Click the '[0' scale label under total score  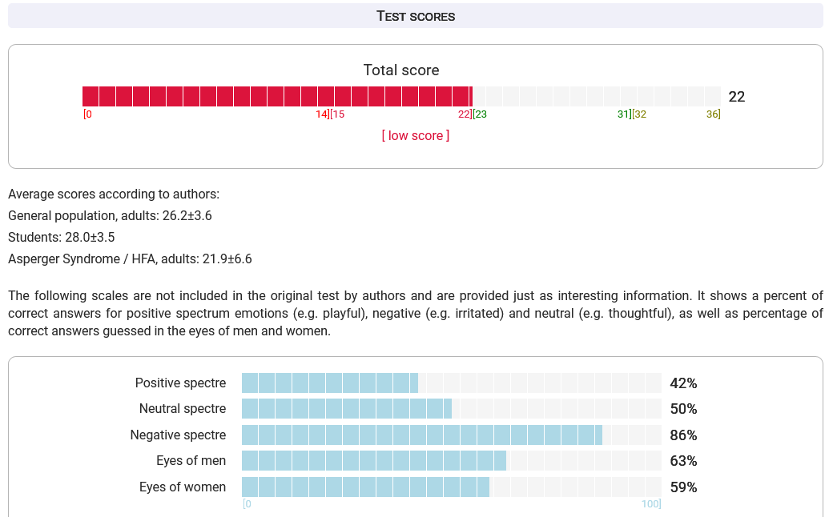pyautogui.click(x=87, y=114)
